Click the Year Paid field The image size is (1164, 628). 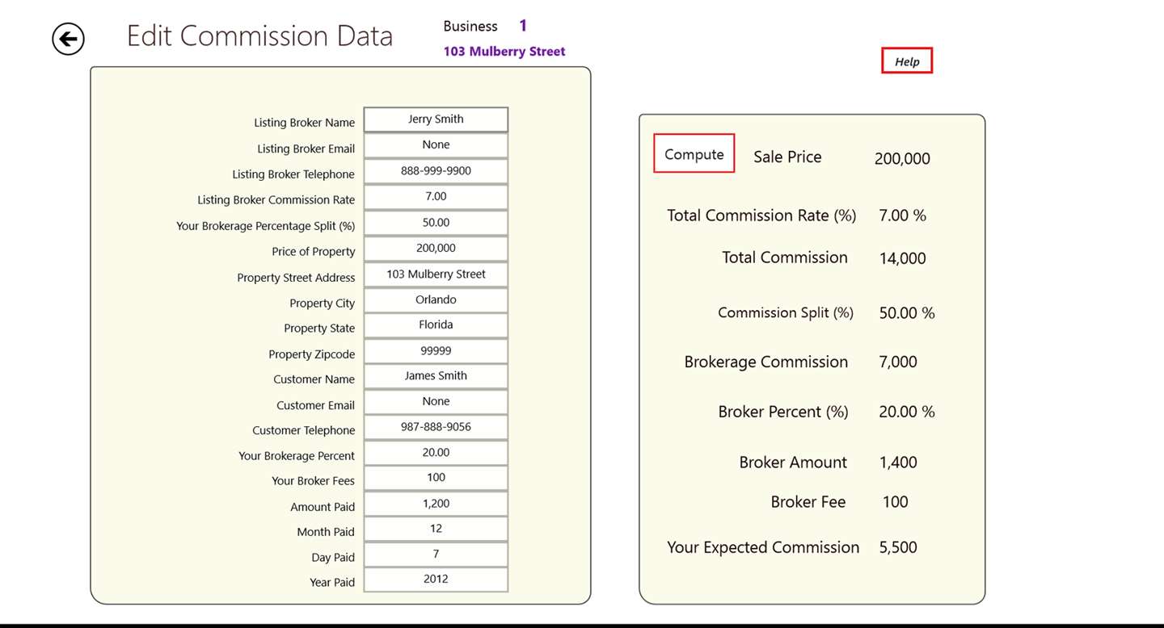click(436, 580)
